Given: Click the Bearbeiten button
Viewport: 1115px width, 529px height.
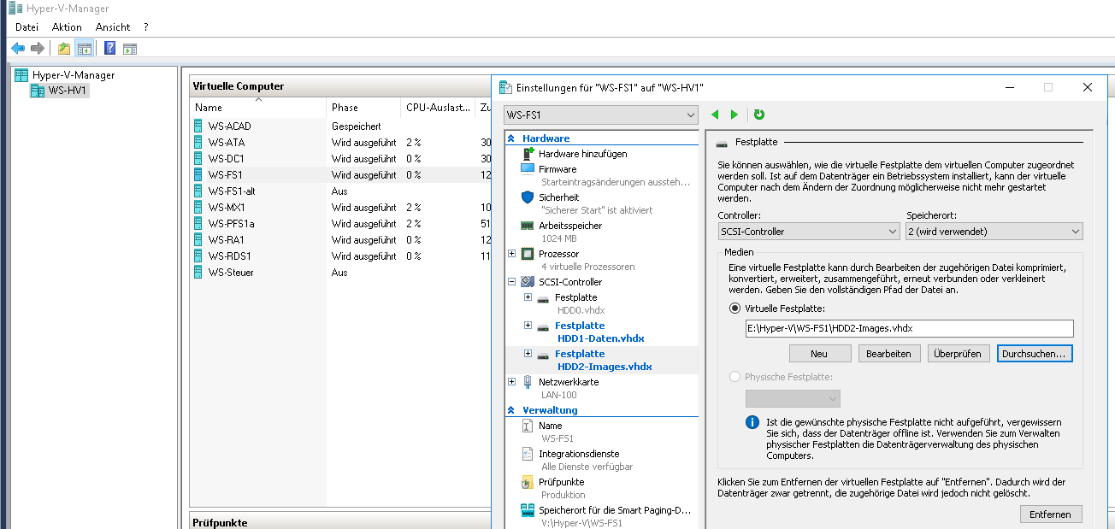Looking at the screenshot, I should coord(889,354).
